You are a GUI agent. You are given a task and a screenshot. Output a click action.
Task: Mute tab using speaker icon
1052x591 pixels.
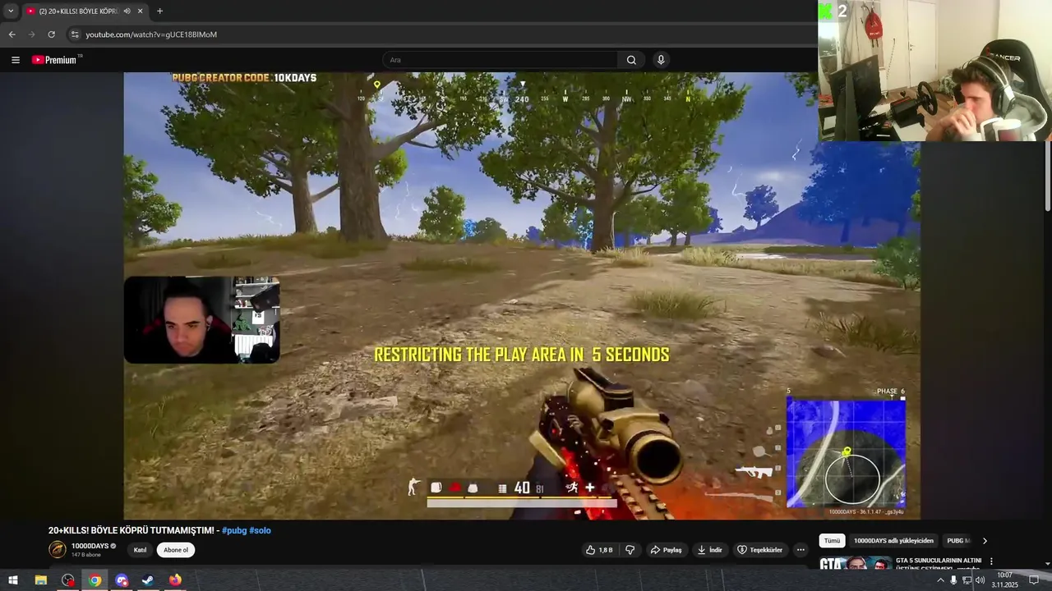[127, 11]
